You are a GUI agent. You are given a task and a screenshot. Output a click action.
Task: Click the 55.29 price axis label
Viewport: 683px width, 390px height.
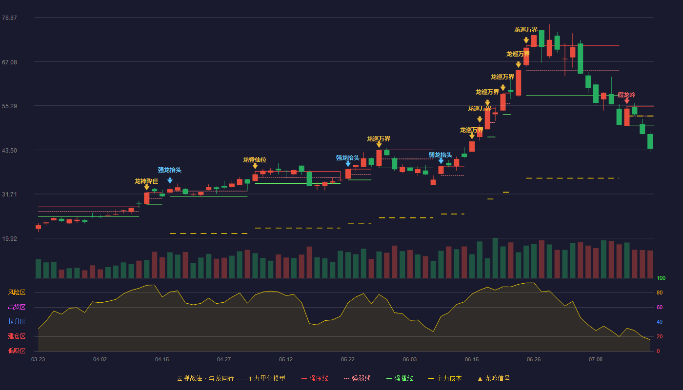(9, 106)
